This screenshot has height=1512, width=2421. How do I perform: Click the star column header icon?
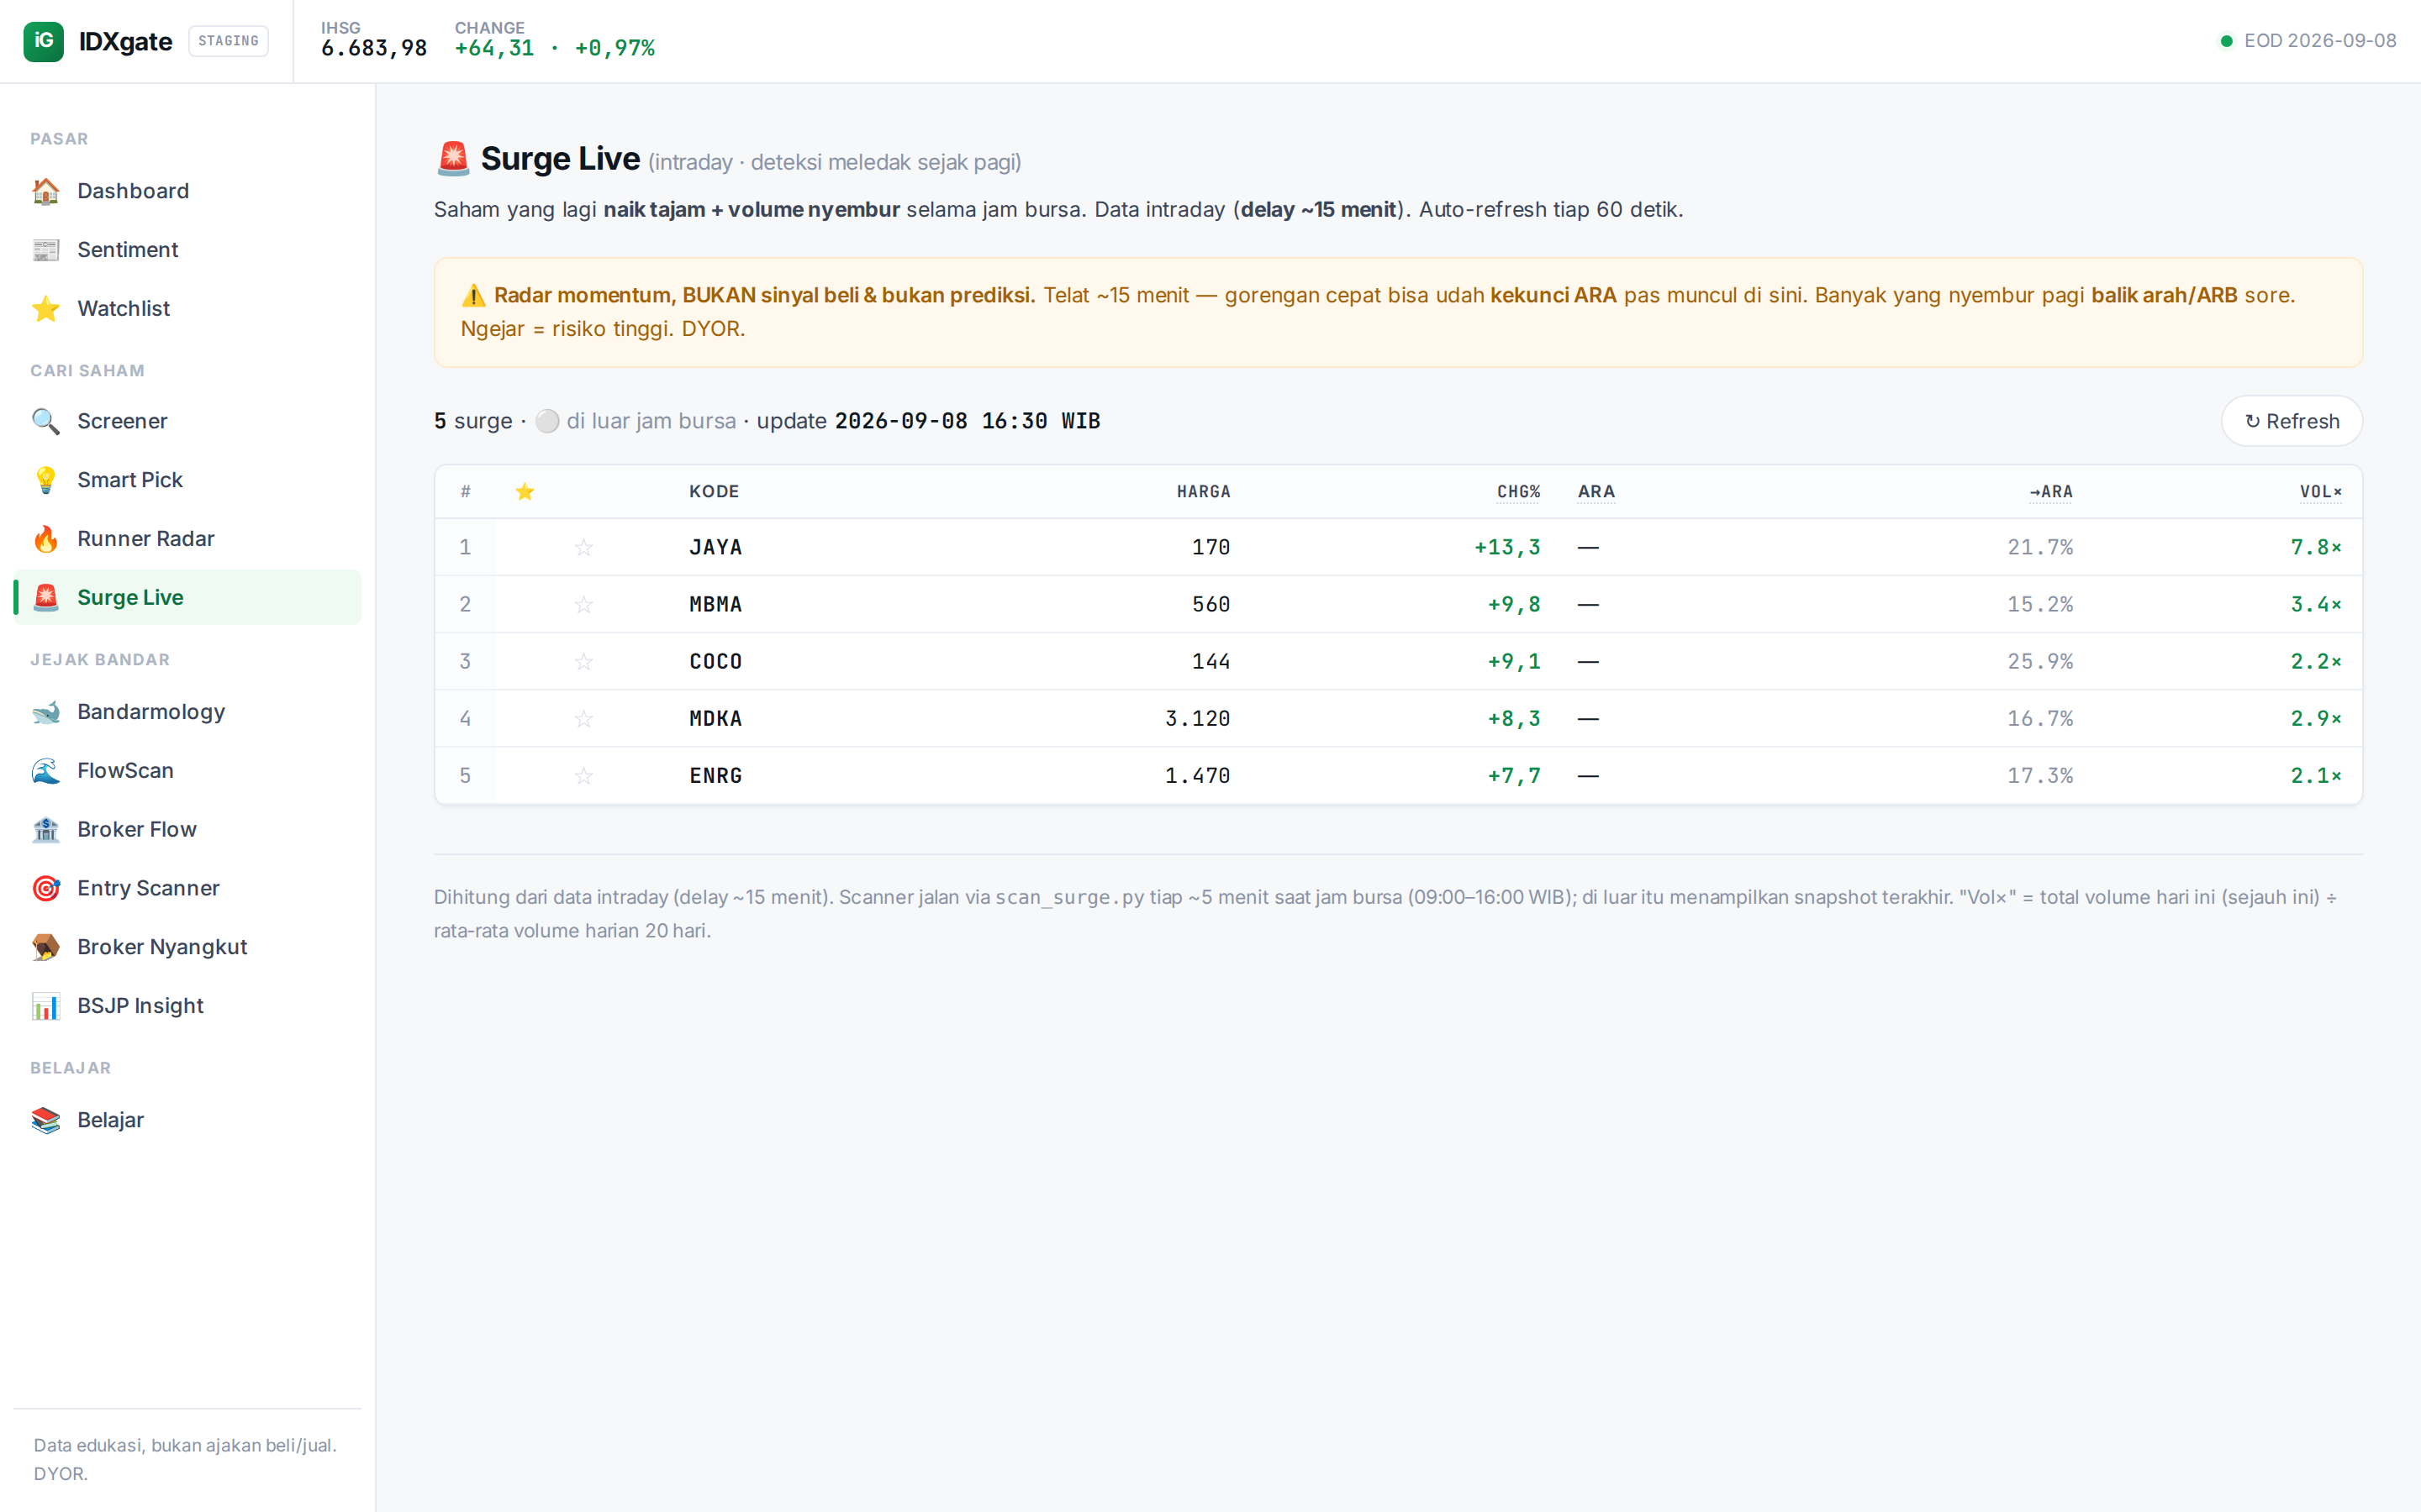click(525, 491)
